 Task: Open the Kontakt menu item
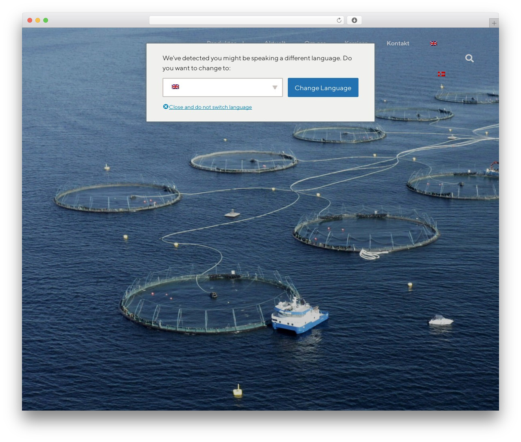point(398,43)
